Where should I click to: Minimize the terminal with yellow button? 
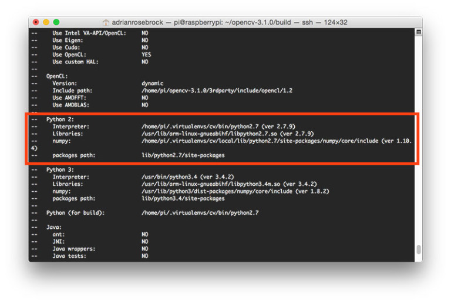[x=46, y=22]
